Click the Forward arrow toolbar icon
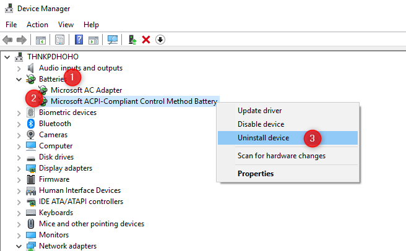Screen dimensions: 406x251 pyautogui.click(x=22, y=40)
